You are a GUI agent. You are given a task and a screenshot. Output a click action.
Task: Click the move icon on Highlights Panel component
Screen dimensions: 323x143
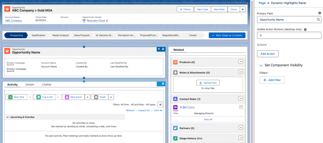[159, 49]
